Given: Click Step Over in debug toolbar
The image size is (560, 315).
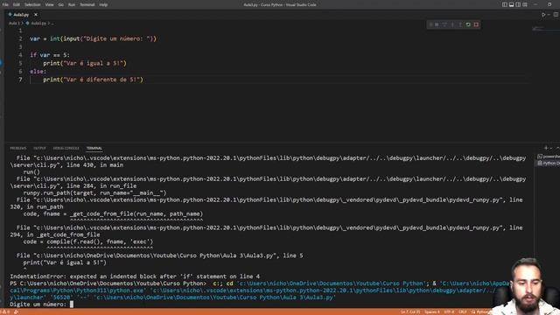Looking at the screenshot, I should (444, 24).
